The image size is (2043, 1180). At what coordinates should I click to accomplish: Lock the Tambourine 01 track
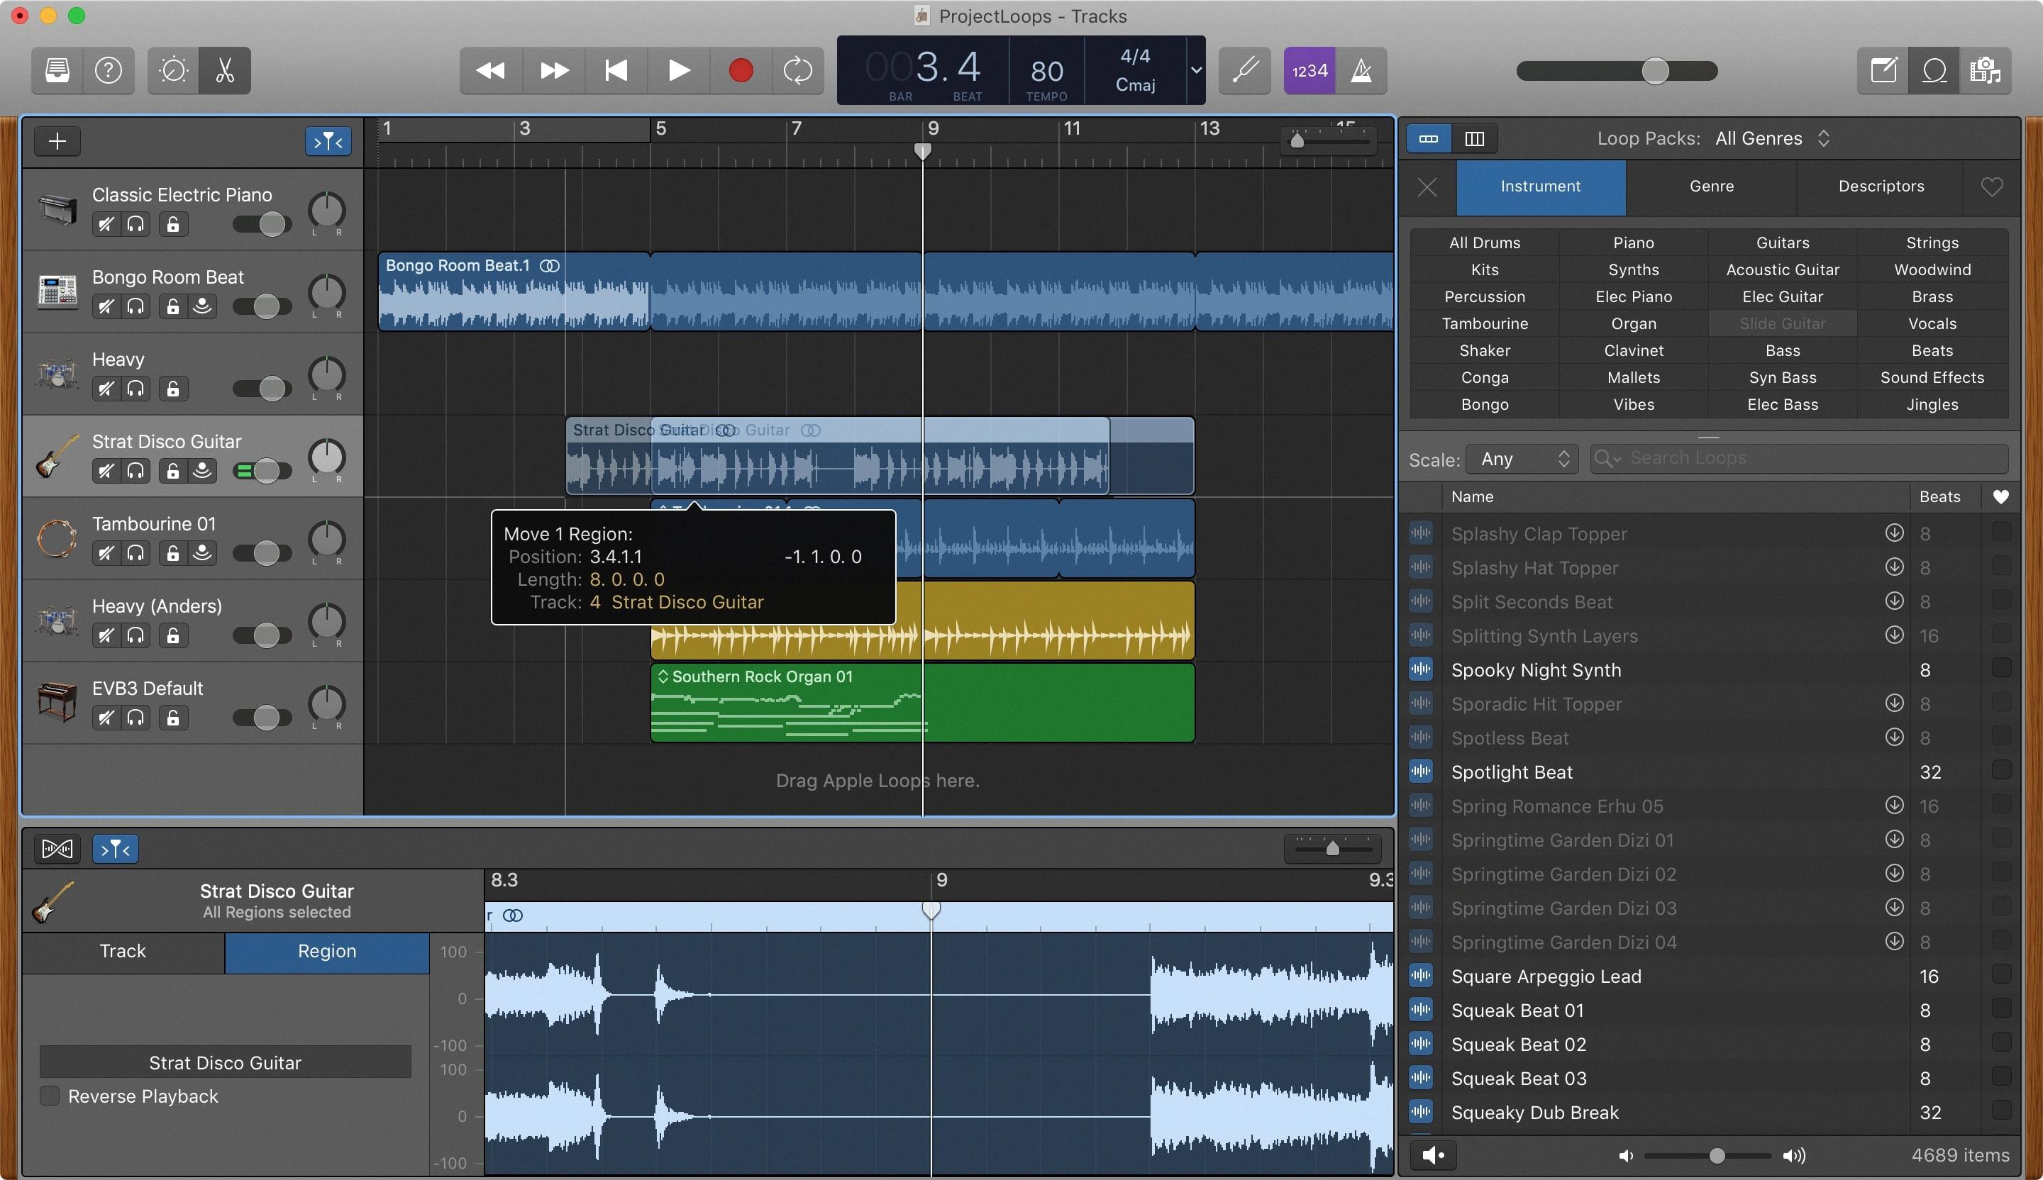point(172,552)
